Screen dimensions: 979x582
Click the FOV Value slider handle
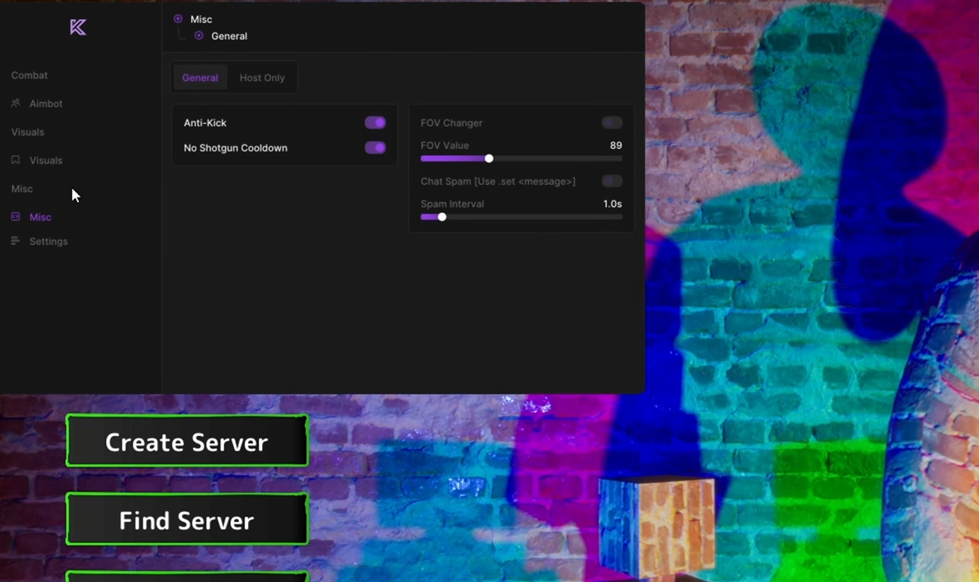coord(489,158)
